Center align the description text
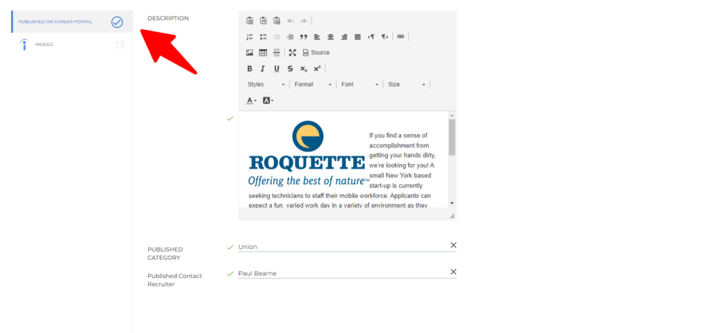The width and height of the screenshot is (712, 333). point(330,37)
